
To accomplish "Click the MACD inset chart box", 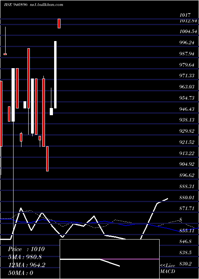I will (x=109, y=259).
